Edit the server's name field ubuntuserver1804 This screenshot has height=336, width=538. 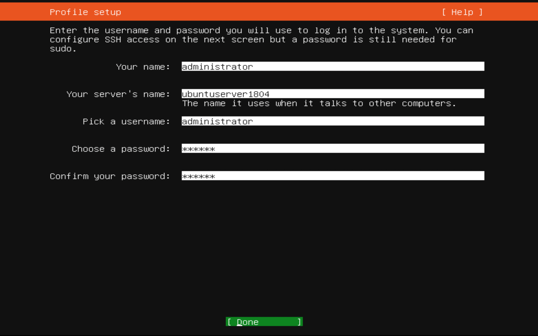pos(333,94)
